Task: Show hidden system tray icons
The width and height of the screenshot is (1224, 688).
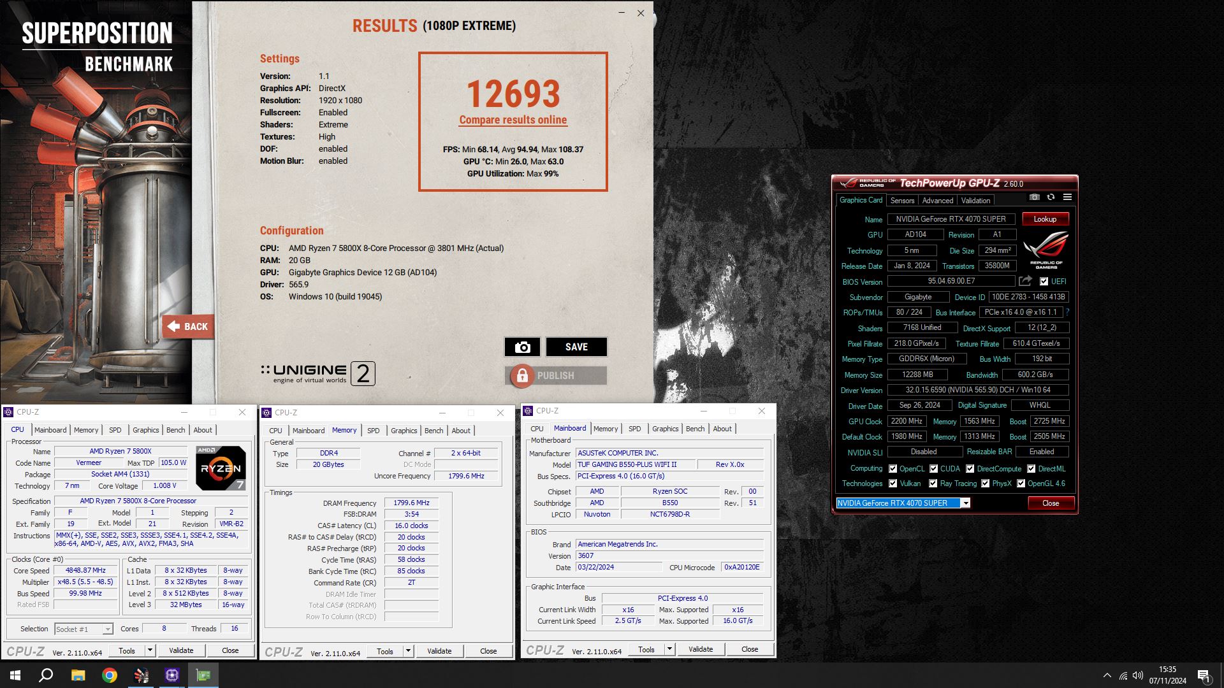Action: coord(1107,675)
